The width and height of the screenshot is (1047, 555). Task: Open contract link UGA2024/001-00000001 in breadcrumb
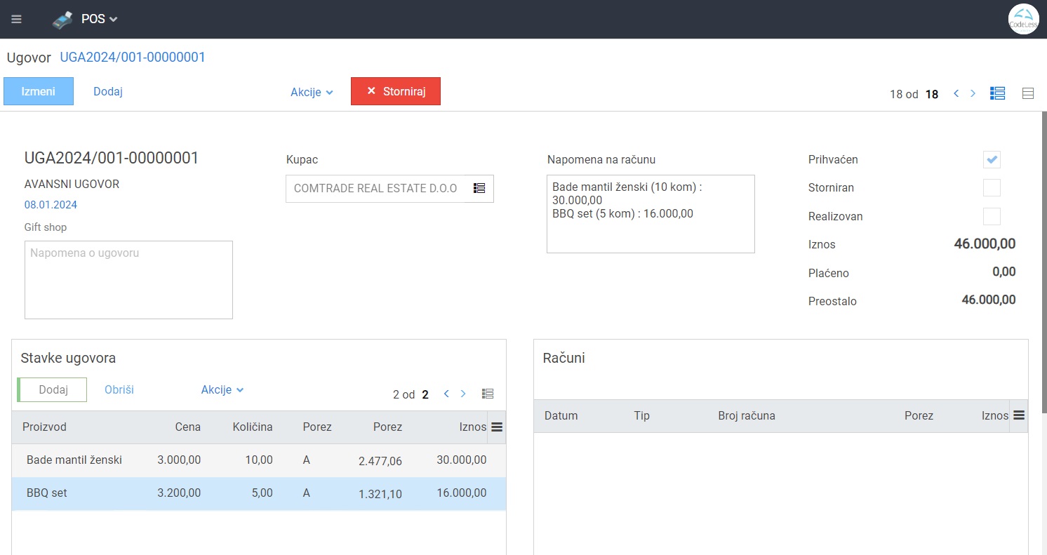[133, 57]
